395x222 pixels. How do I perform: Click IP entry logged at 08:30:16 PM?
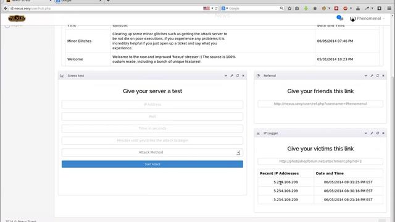(x=286, y=191)
